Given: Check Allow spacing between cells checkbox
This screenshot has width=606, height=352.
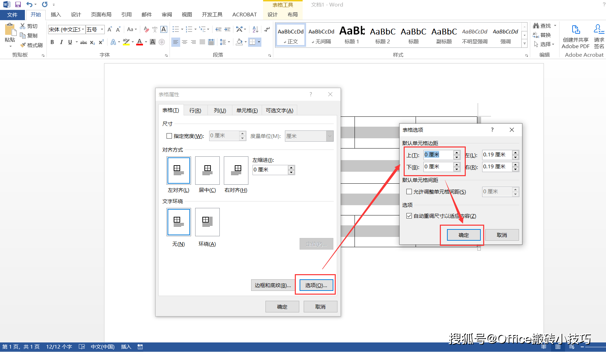Looking at the screenshot, I should 409,192.
